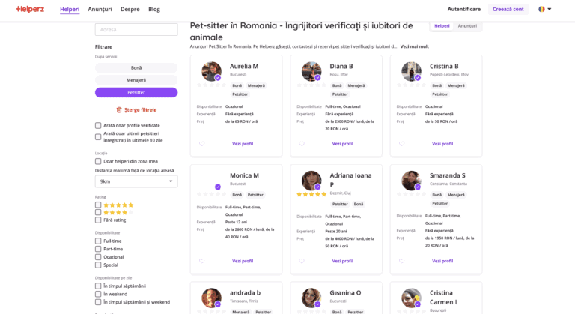Select the Bonă service filter
The image size is (575, 314).
pyautogui.click(x=136, y=68)
